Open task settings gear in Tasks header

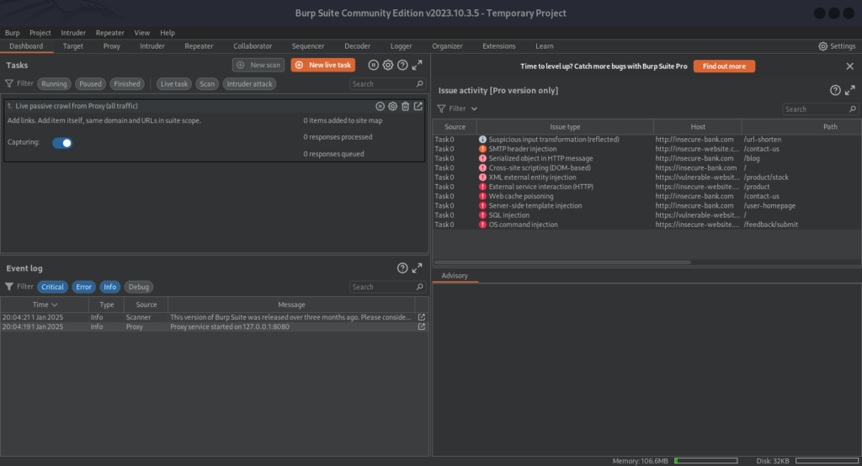pyautogui.click(x=388, y=65)
